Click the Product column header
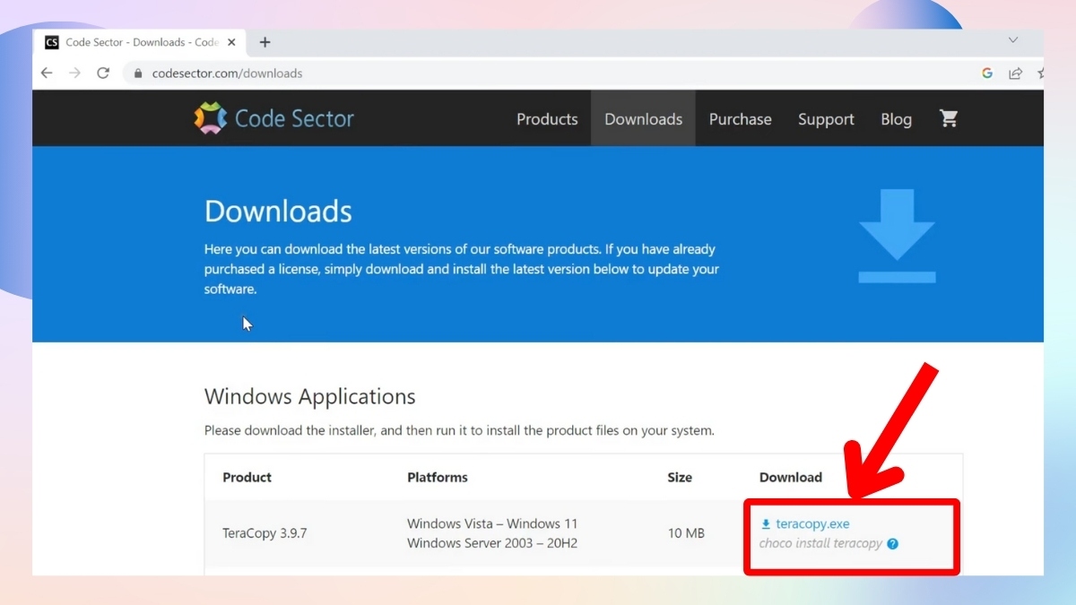The width and height of the screenshot is (1076, 605). [247, 477]
